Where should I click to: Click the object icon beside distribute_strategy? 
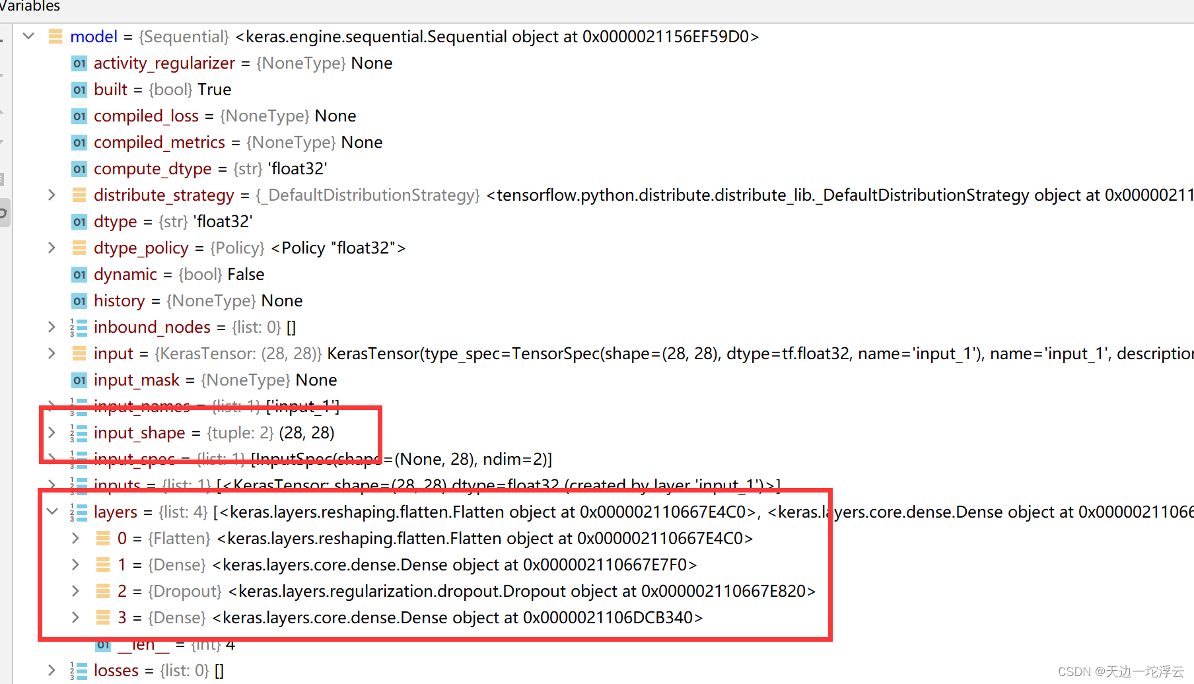(79, 195)
